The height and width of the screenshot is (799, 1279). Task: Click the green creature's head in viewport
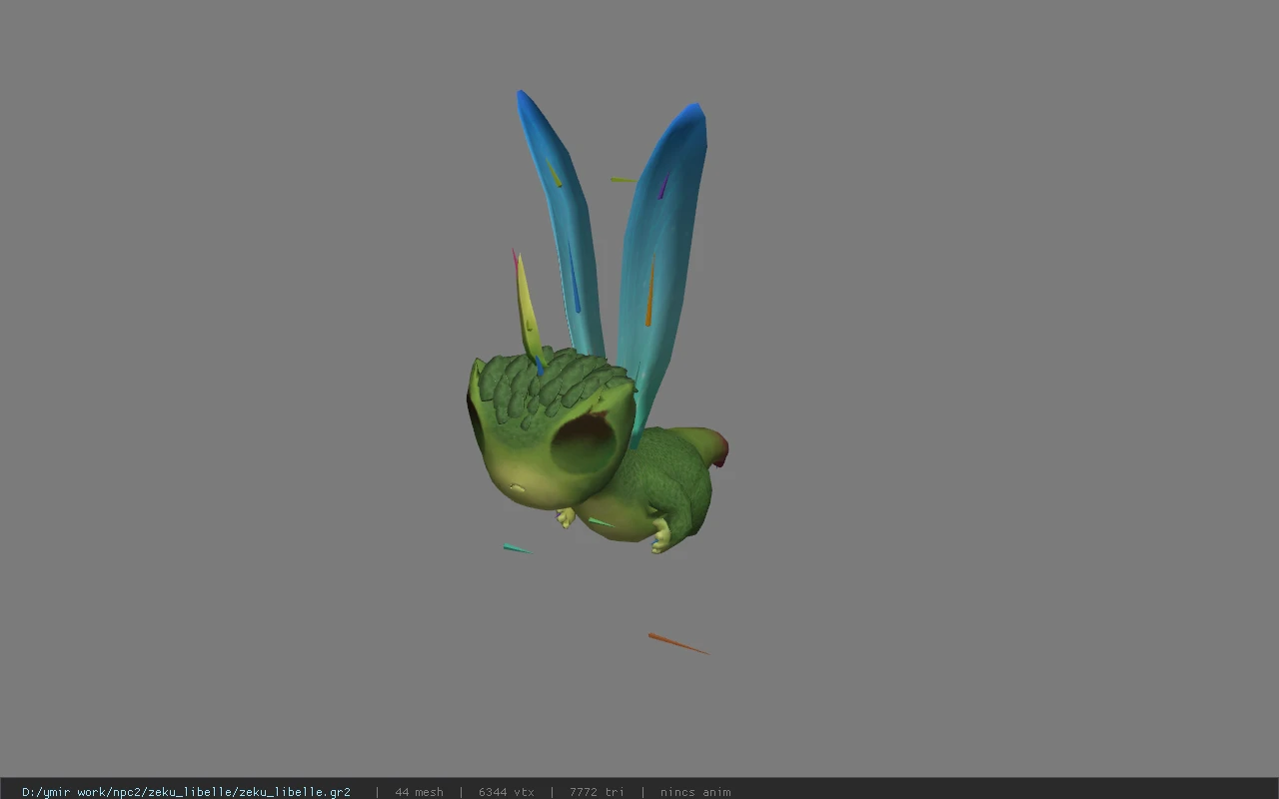point(551,429)
